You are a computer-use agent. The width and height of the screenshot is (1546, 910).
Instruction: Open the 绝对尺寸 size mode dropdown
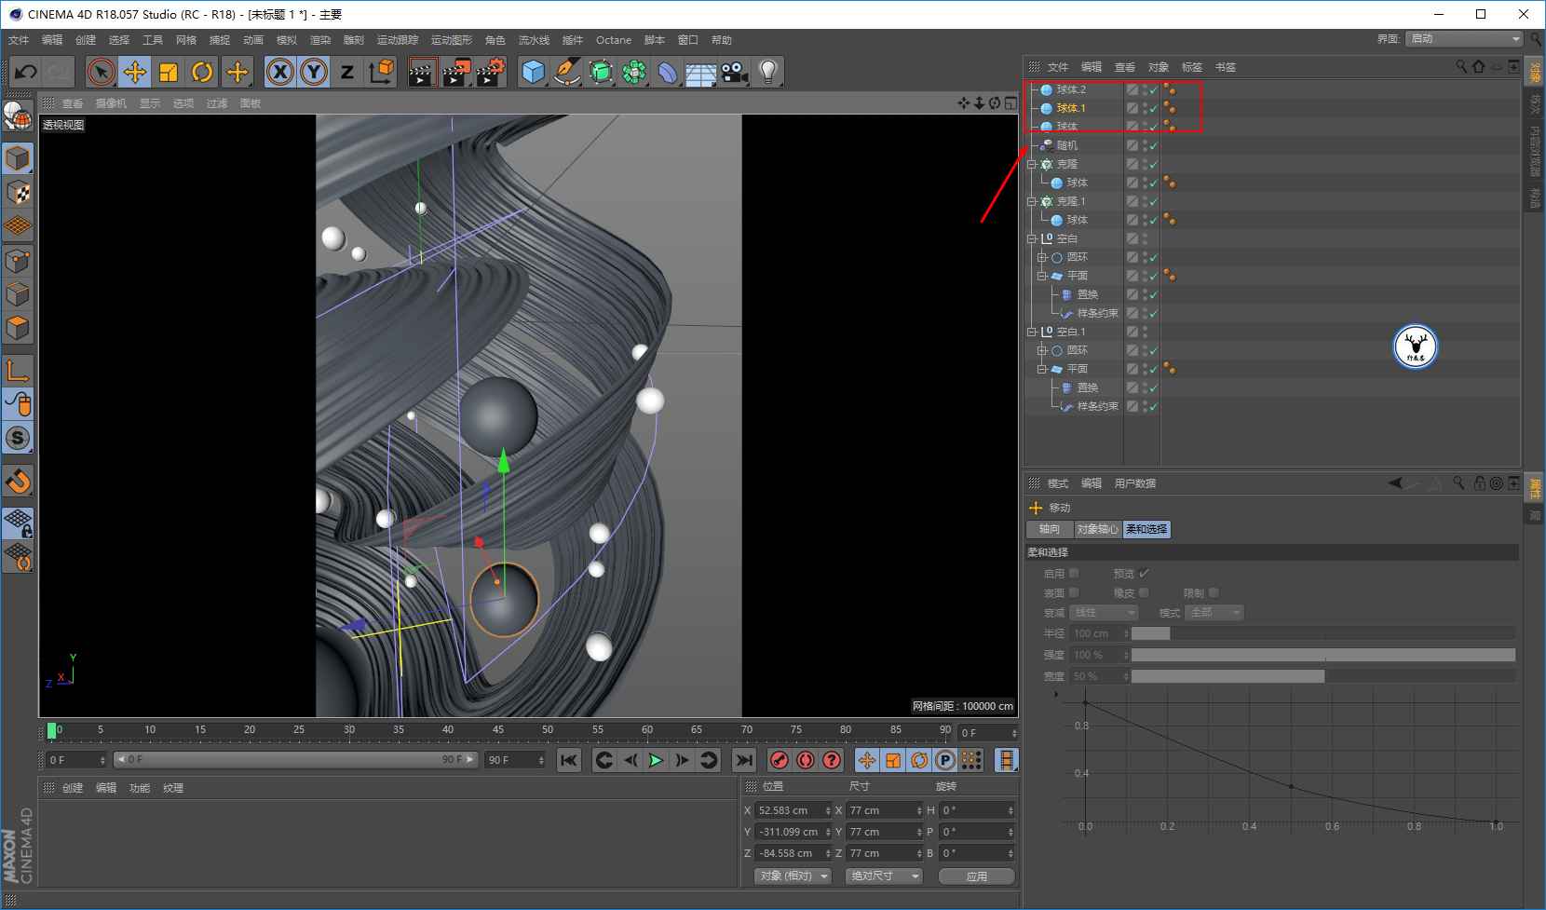click(884, 876)
